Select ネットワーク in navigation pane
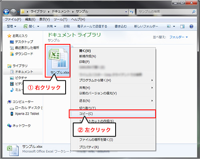Image resolution: width=200 pixels, height=159 pixels. (22, 126)
